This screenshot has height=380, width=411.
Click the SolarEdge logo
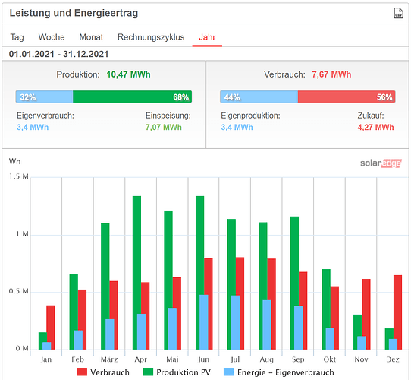click(x=381, y=163)
